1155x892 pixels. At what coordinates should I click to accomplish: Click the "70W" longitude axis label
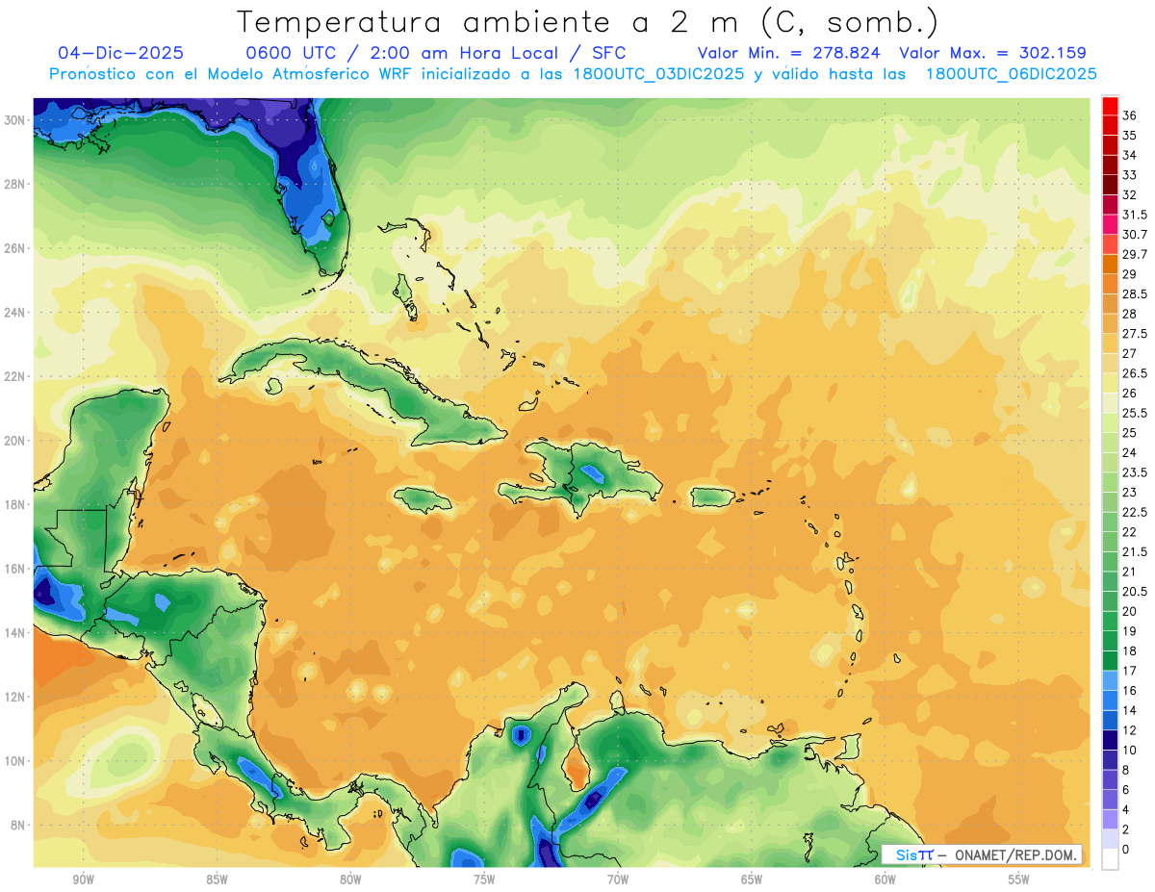[x=618, y=879]
